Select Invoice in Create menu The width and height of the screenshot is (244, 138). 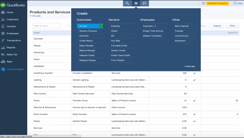(90, 26)
